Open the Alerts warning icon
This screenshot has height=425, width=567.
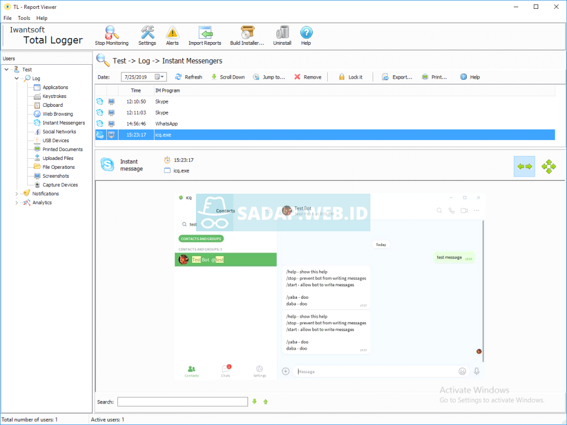[x=172, y=36]
